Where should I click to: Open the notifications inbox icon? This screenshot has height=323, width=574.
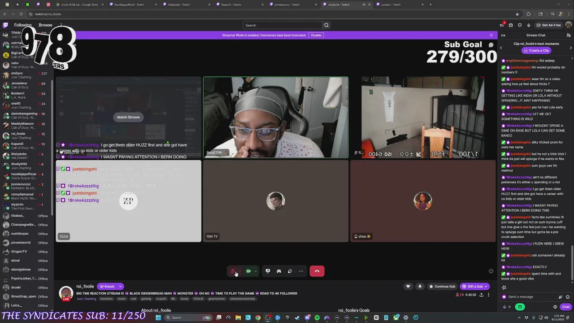click(x=511, y=25)
